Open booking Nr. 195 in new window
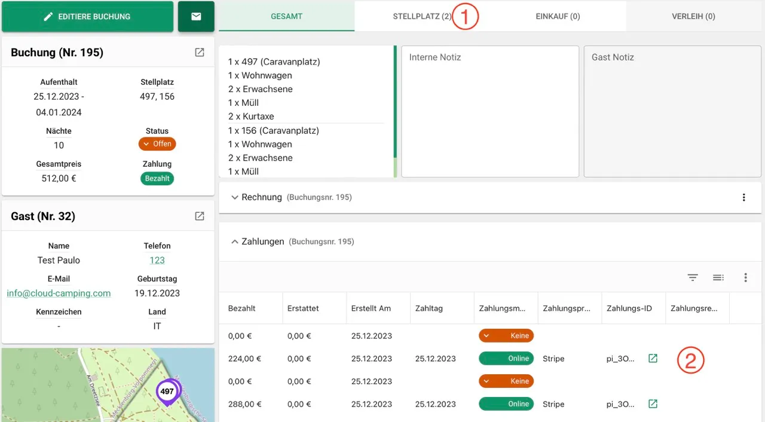The width and height of the screenshot is (765, 422). (200, 53)
